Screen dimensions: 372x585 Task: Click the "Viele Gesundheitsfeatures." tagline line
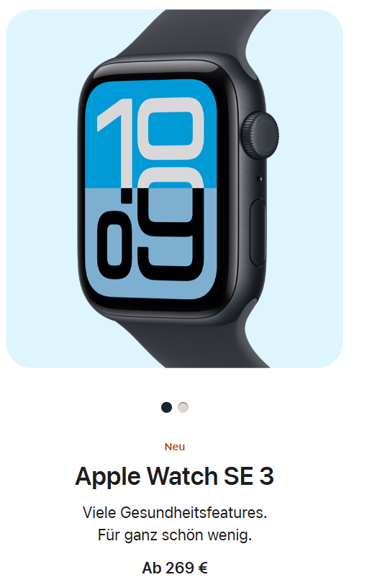(175, 513)
